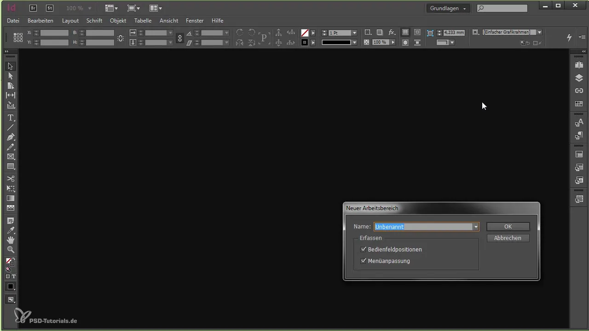Toggle constrain proportions chain link for scaling
589x331 pixels.
(180, 38)
